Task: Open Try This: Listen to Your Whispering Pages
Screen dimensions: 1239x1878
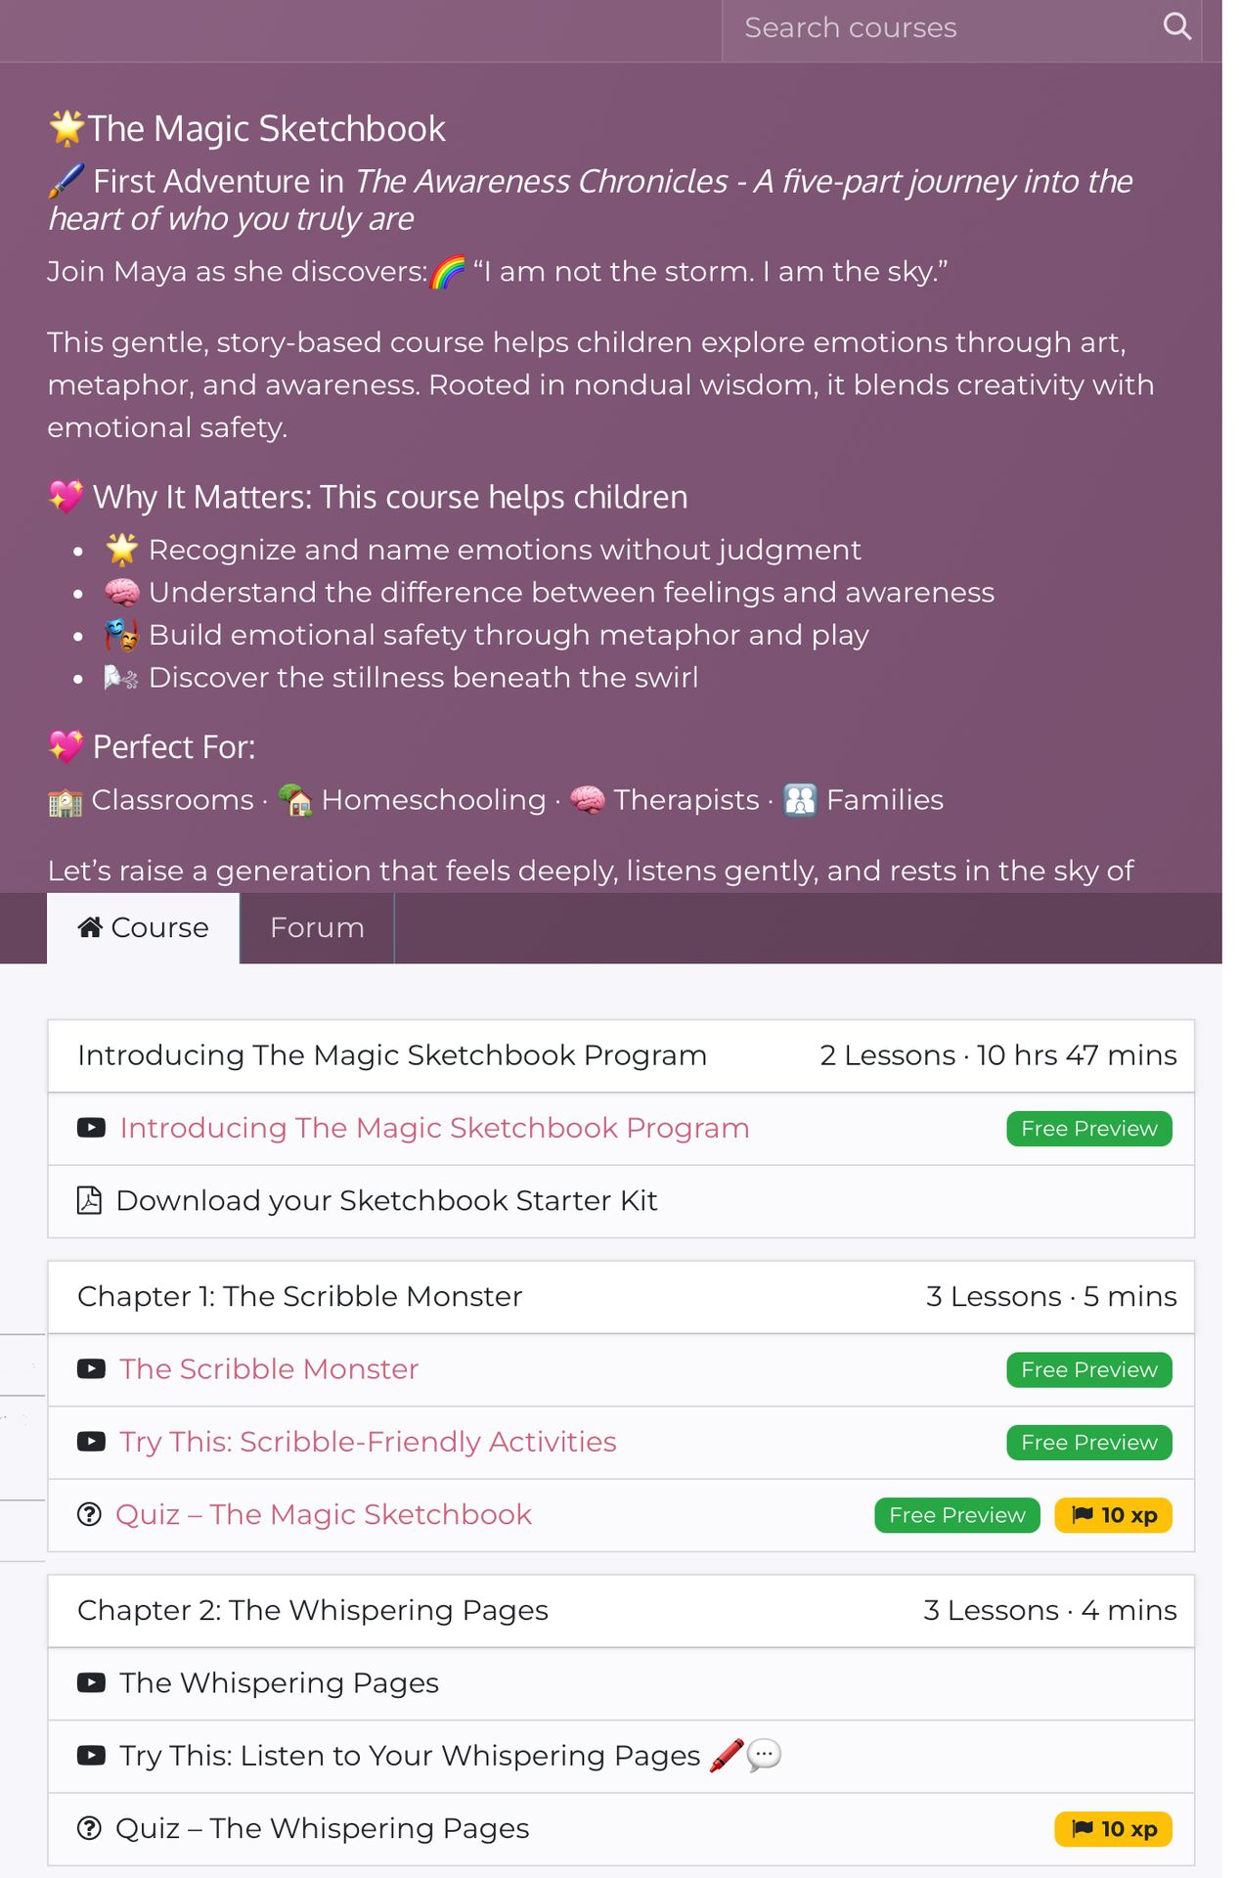Action: [x=410, y=1756]
